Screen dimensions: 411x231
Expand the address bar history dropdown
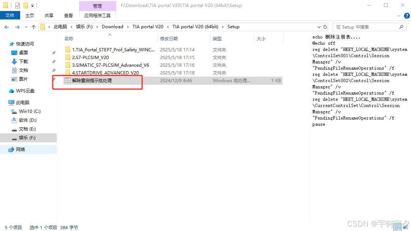pos(319,27)
